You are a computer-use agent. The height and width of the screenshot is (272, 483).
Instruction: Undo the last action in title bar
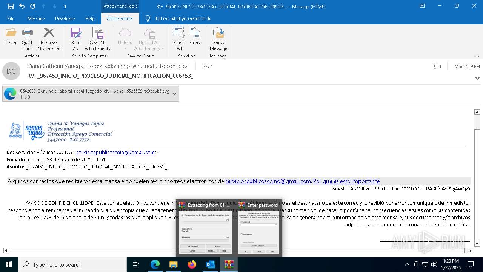(x=22, y=6)
